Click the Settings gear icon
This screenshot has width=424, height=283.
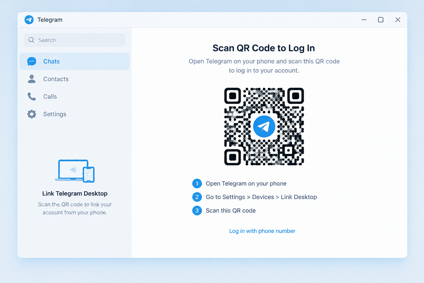[32, 114]
